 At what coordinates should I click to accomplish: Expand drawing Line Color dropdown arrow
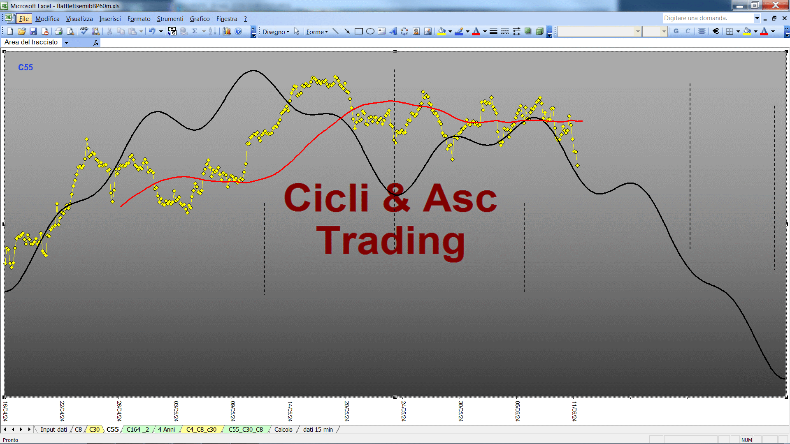click(467, 31)
